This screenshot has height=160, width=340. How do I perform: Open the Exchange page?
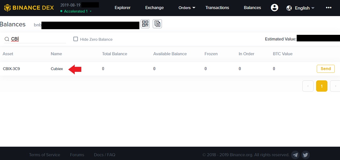[154, 8]
